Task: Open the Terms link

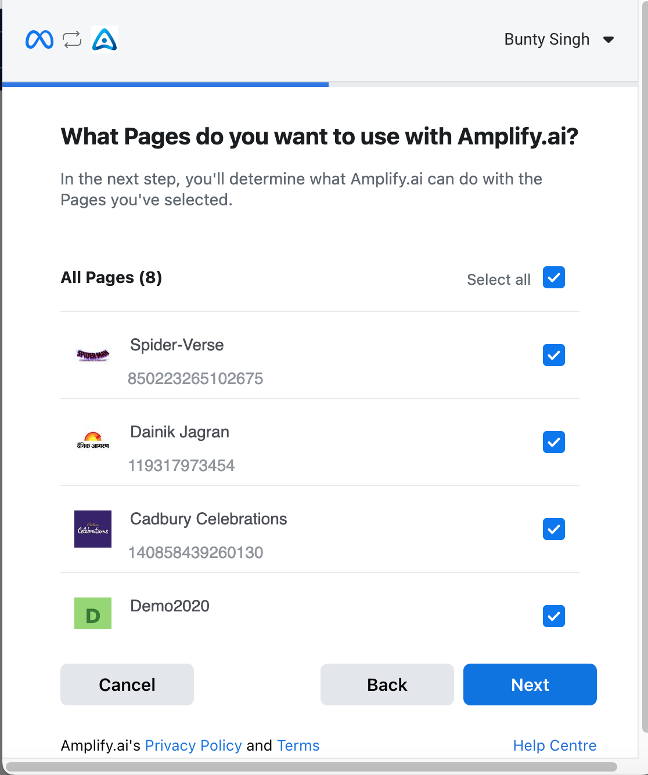Action: 298,745
